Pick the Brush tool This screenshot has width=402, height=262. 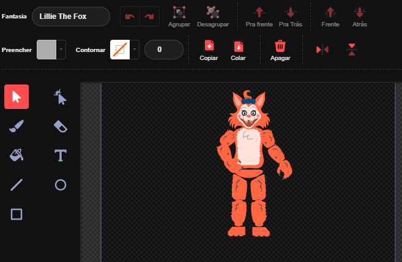point(17,126)
